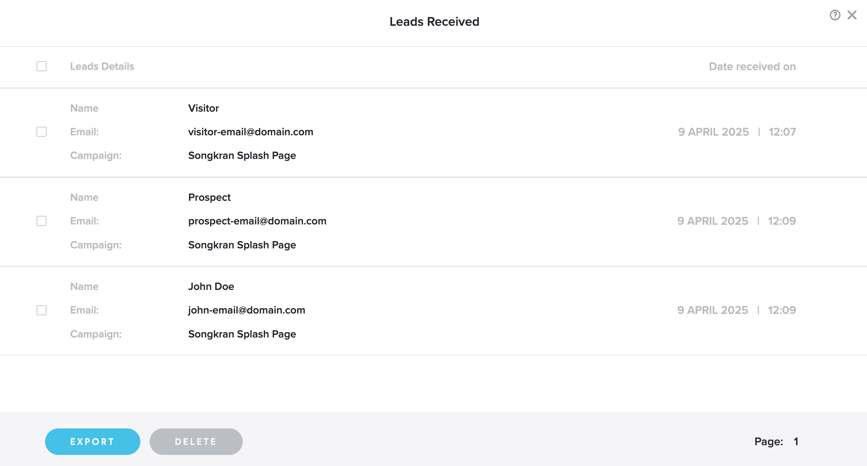
Task: Click Songkran Splash Page in John Doe row
Action: pyautogui.click(x=242, y=334)
